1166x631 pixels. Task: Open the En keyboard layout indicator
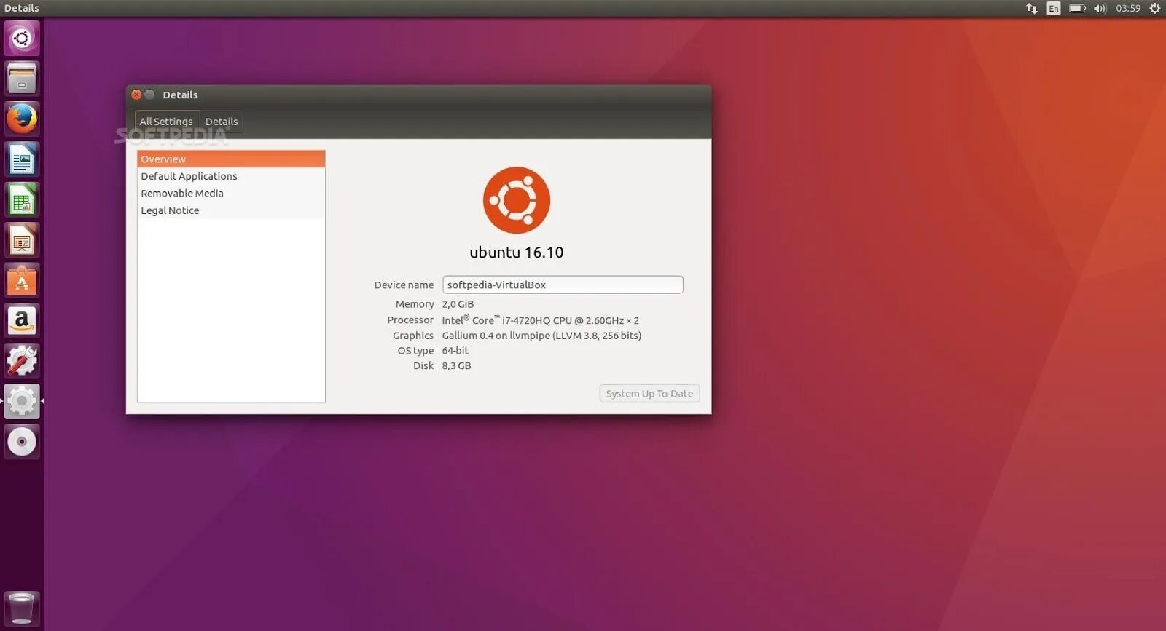(1053, 8)
